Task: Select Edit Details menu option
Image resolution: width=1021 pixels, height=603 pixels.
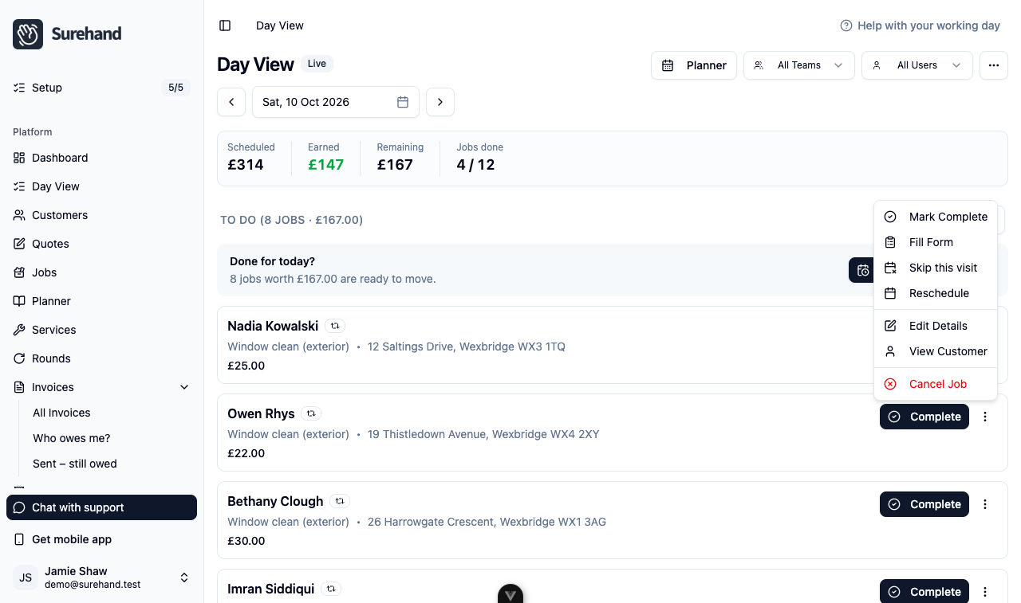Action: pyautogui.click(x=936, y=326)
